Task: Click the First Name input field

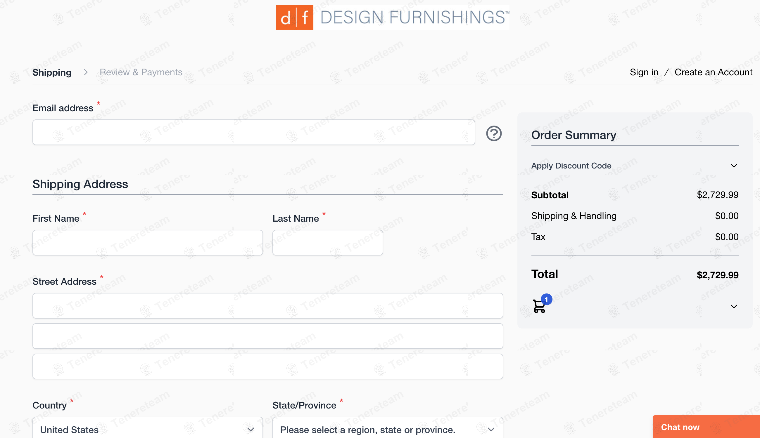Action: (148, 243)
